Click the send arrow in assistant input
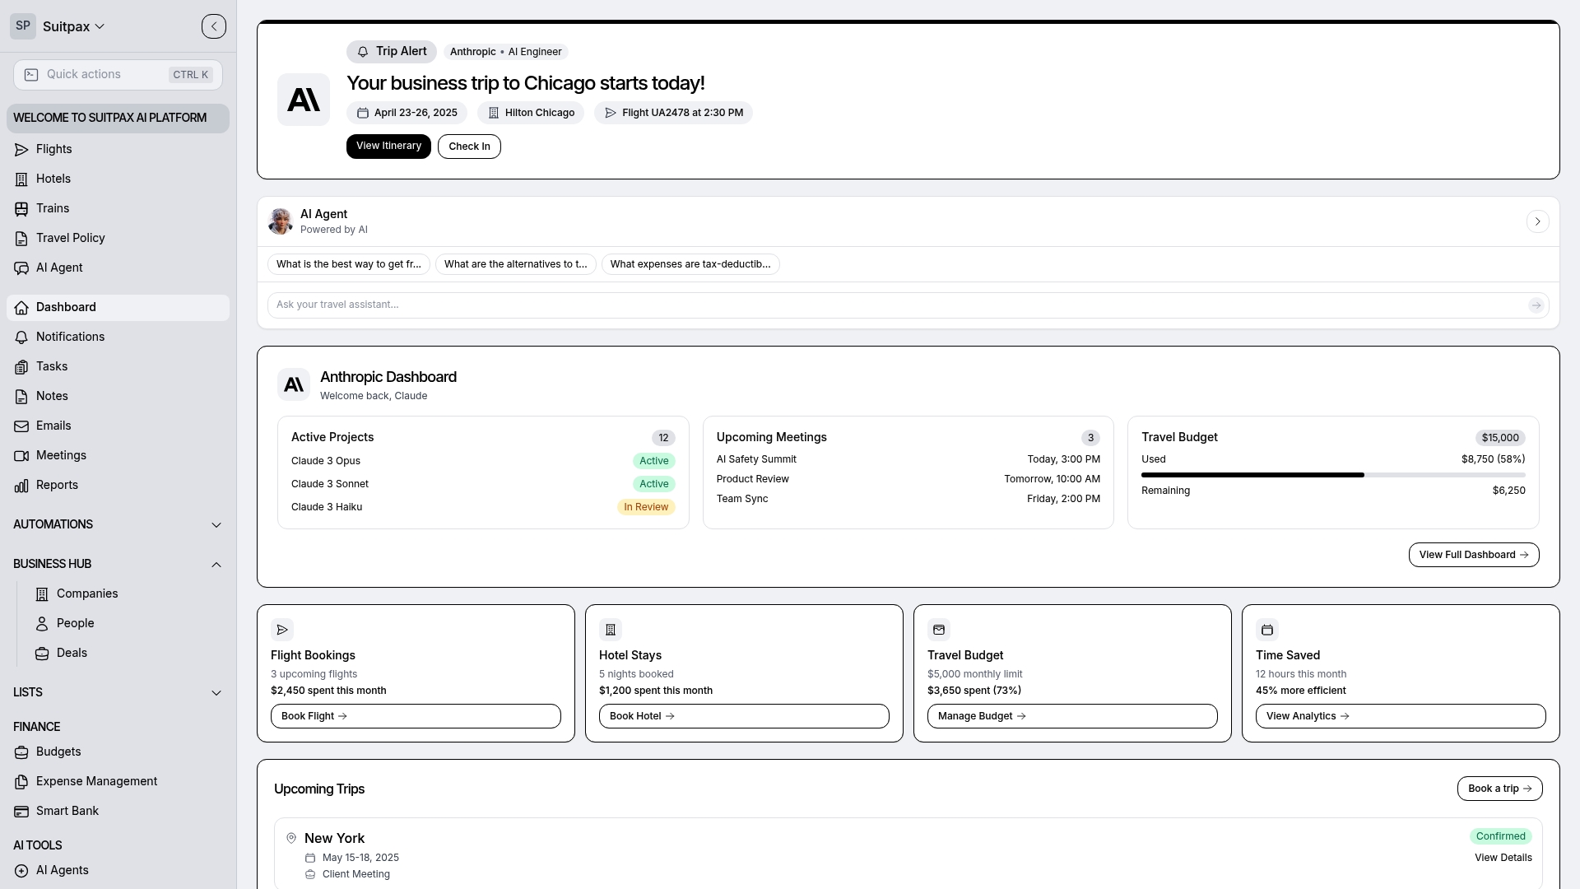The height and width of the screenshot is (889, 1580). point(1536,305)
